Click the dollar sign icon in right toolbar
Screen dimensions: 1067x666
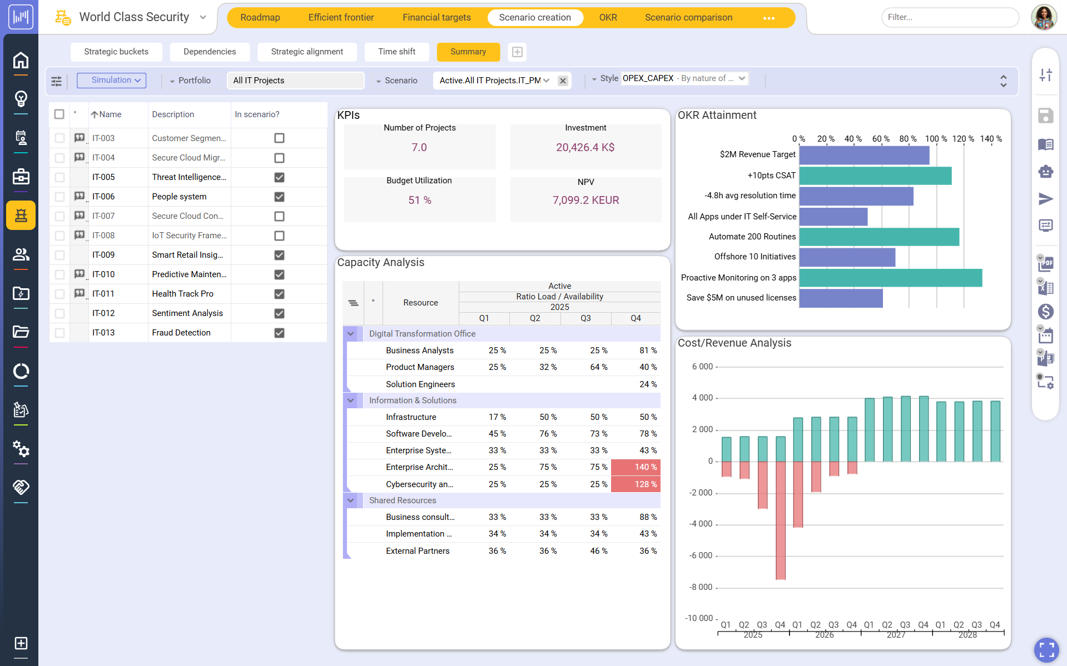[1045, 312]
